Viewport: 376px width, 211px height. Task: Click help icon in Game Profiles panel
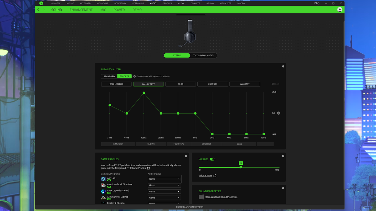(186, 156)
